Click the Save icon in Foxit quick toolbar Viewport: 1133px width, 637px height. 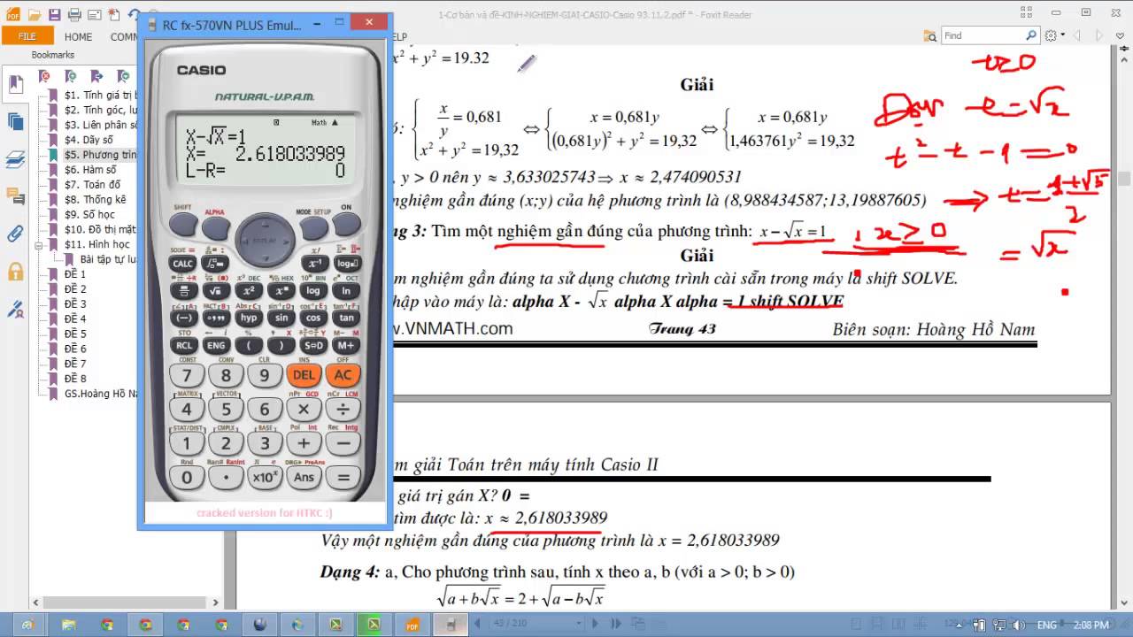tap(55, 14)
